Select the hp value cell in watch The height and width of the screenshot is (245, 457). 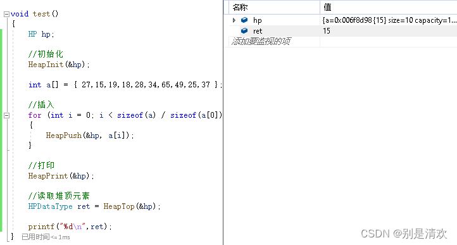[389, 20]
